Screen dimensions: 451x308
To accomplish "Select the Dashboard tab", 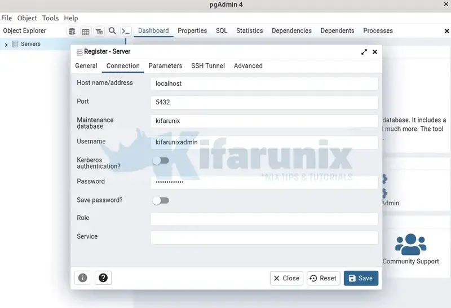I will (x=153, y=30).
